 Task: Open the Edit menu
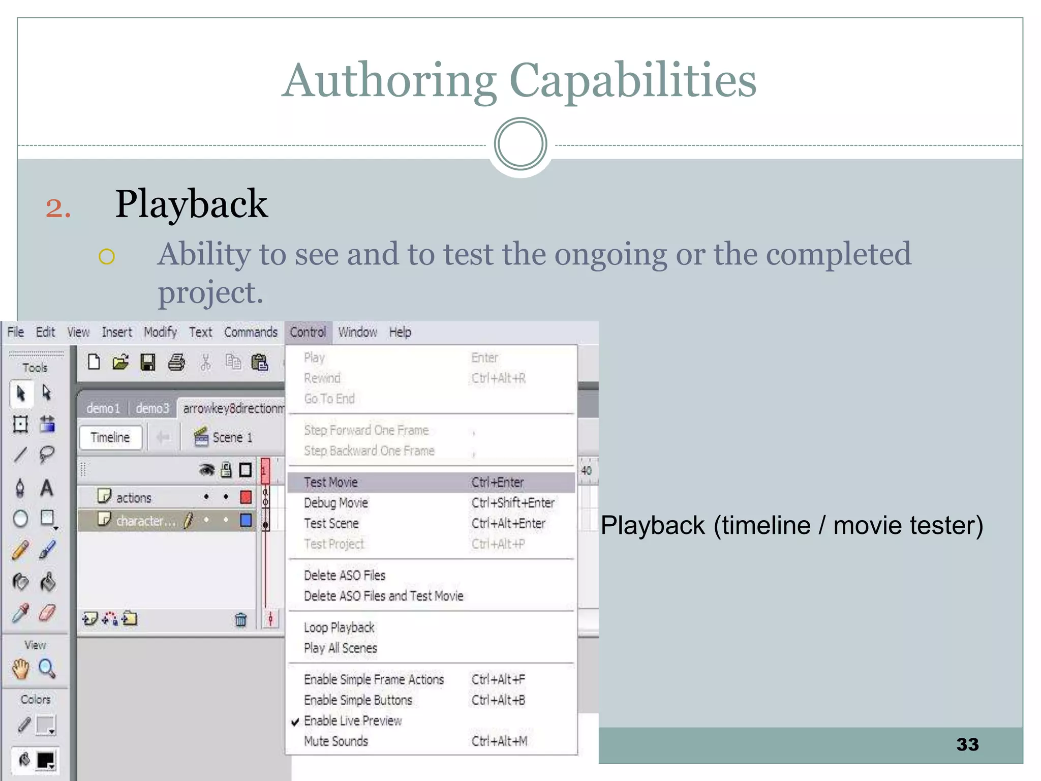point(45,333)
